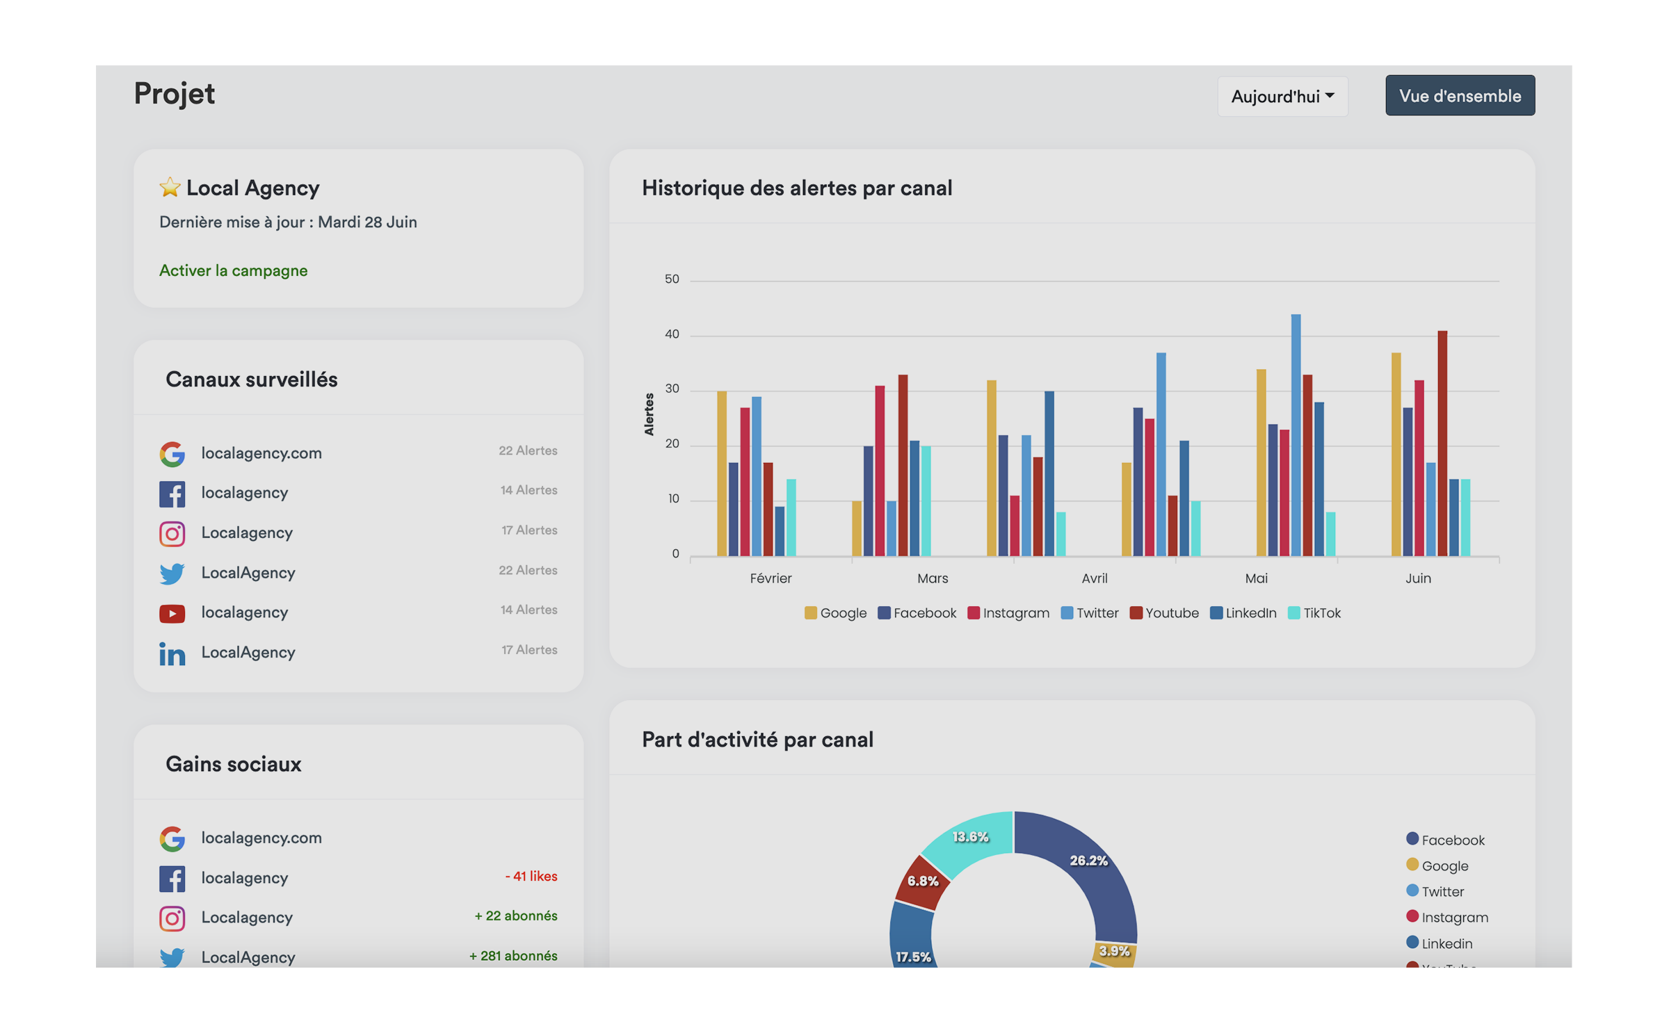Click the Google icon in Canaux surveillés
The image size is (1669, 1033).
click(172, 454)
